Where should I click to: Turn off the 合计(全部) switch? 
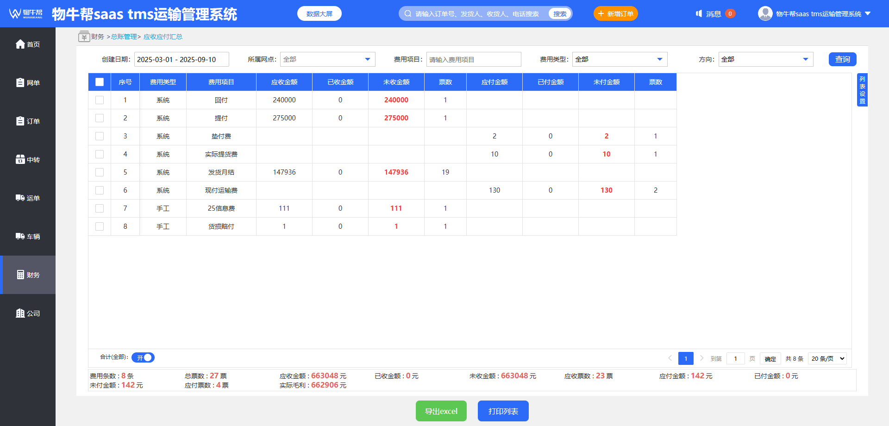[143, 357]
